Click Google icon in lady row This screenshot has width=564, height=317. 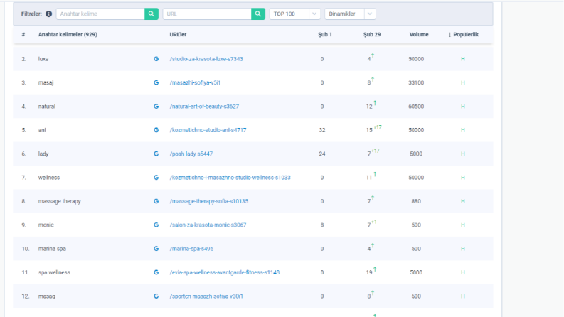coord(156,154)
